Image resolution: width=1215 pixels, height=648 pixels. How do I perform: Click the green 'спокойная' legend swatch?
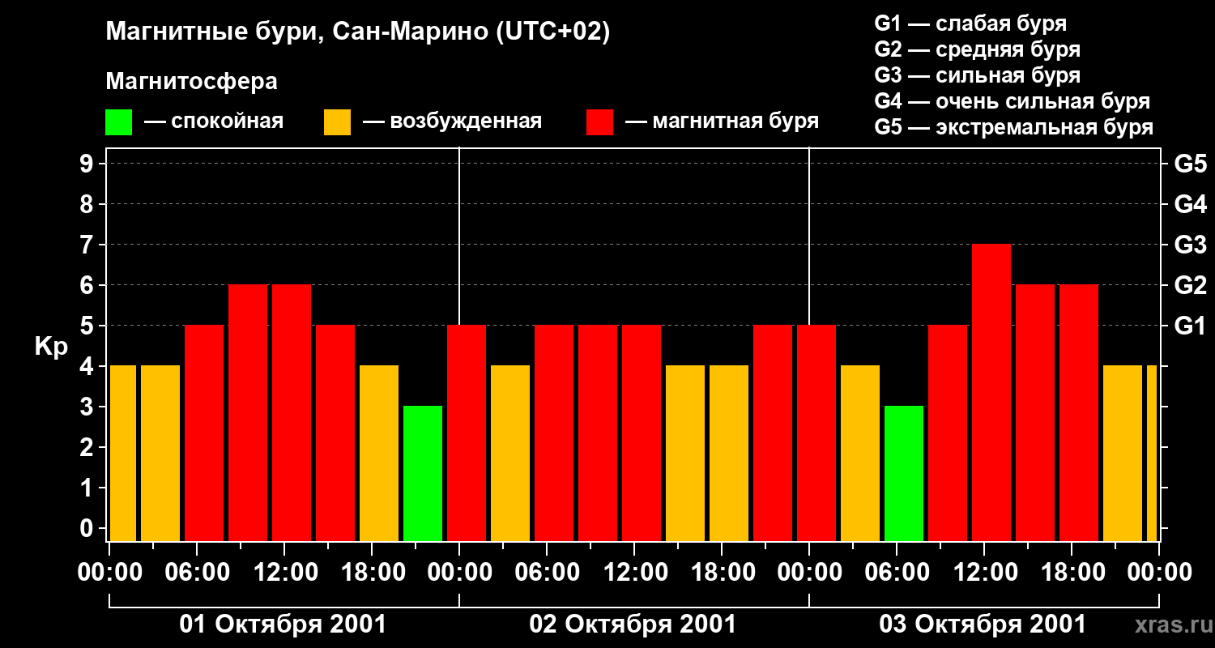(118, 122)
